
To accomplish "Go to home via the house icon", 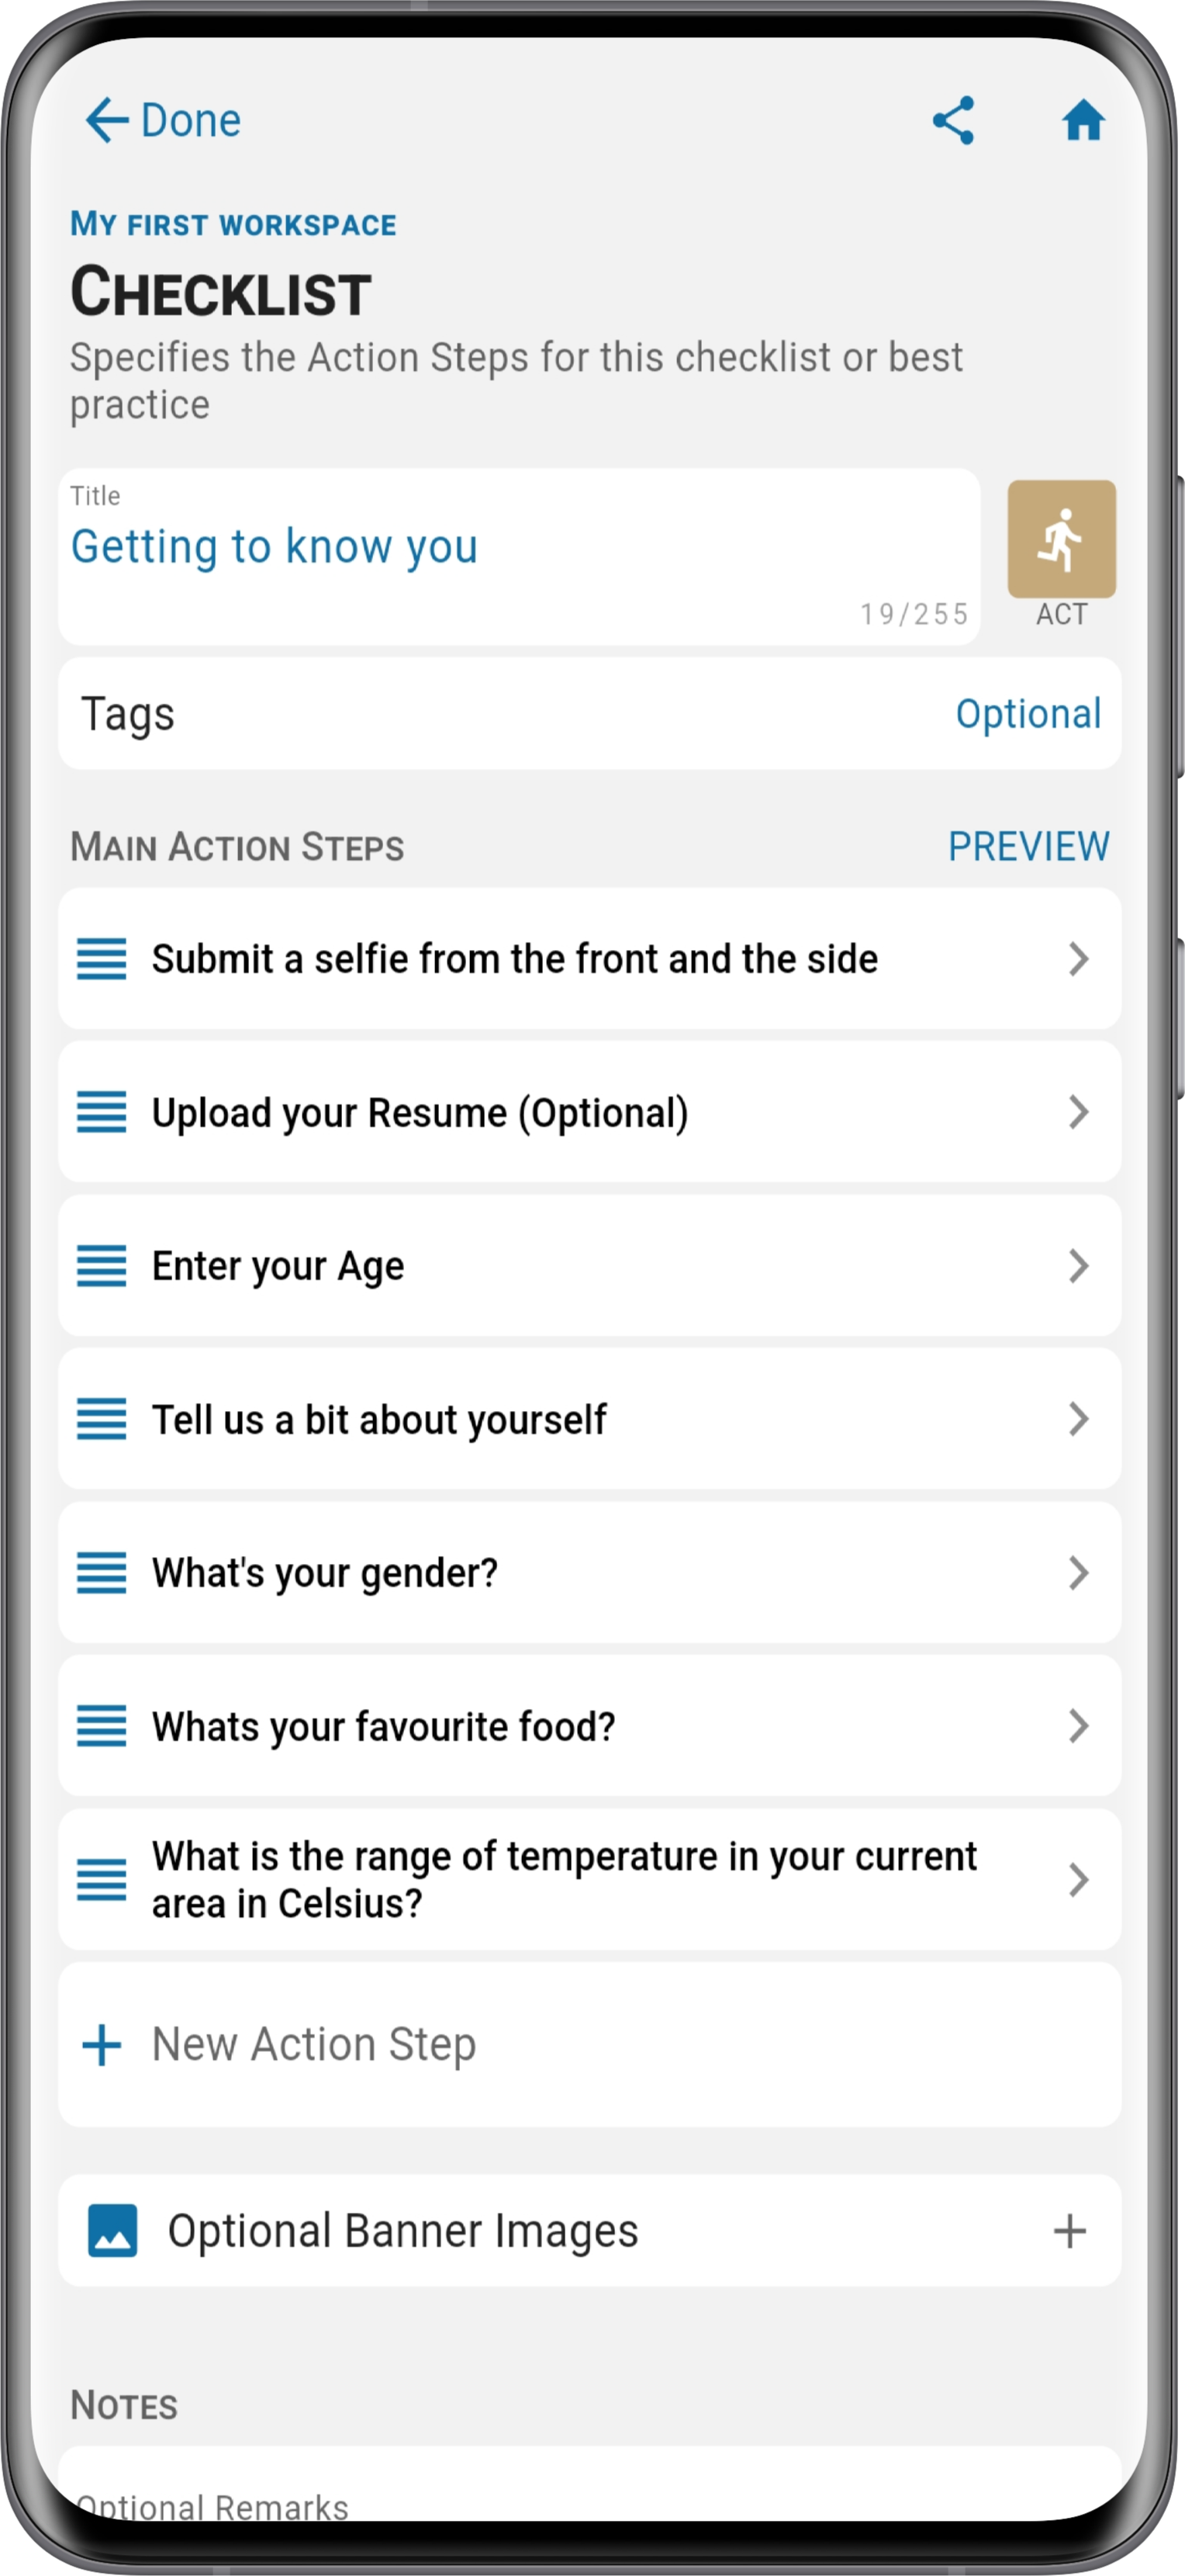I will point(1083,121).
